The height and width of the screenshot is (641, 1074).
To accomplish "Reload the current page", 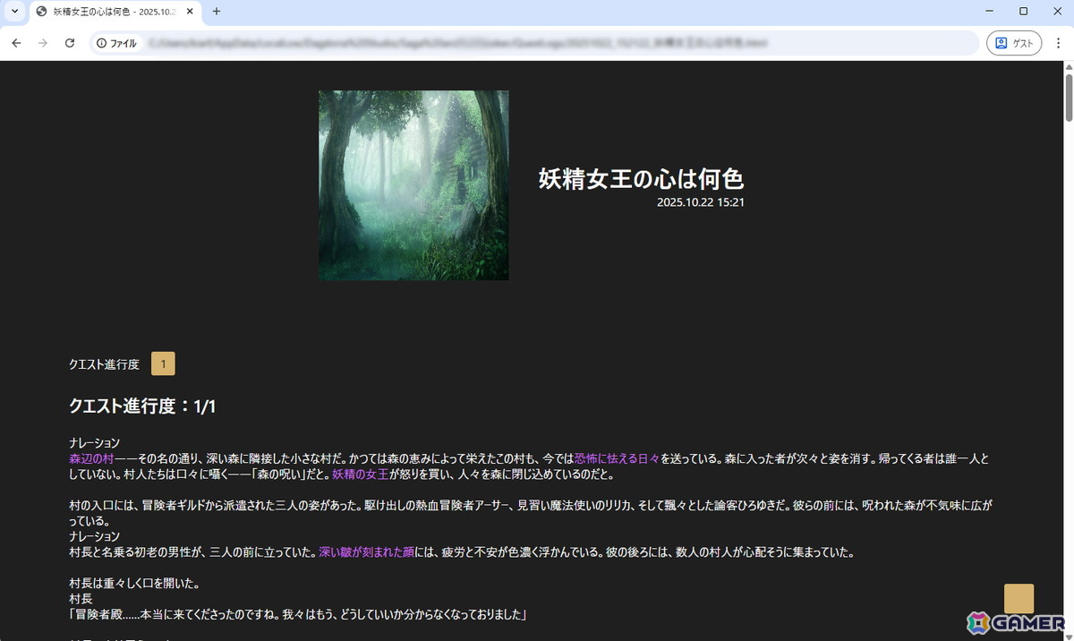I will [70, 42].
